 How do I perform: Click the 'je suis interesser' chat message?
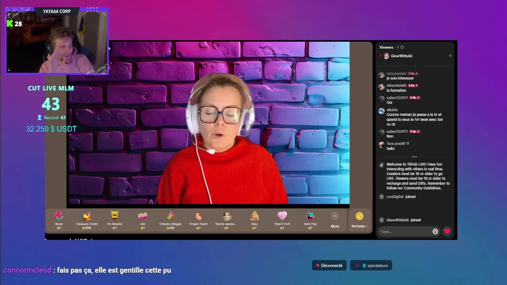[400, 78]
